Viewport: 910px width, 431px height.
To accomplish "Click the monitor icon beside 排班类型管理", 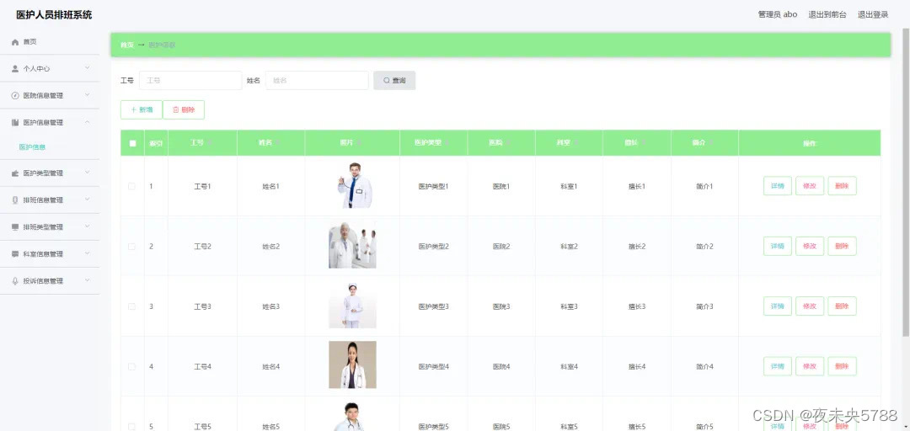I will coord(16,226).
